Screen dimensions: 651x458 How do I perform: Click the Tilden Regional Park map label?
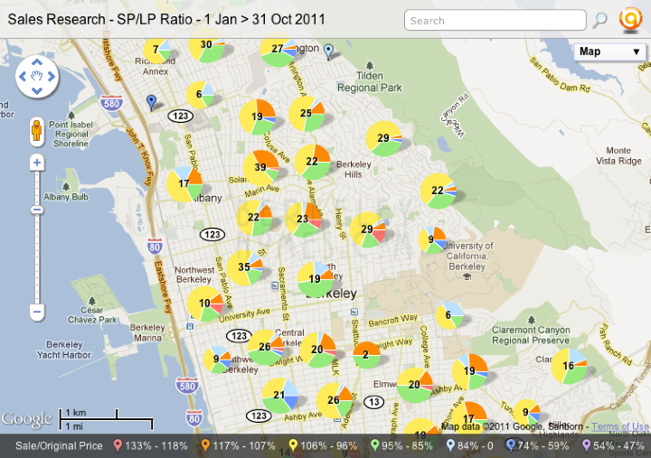point(369,81)
